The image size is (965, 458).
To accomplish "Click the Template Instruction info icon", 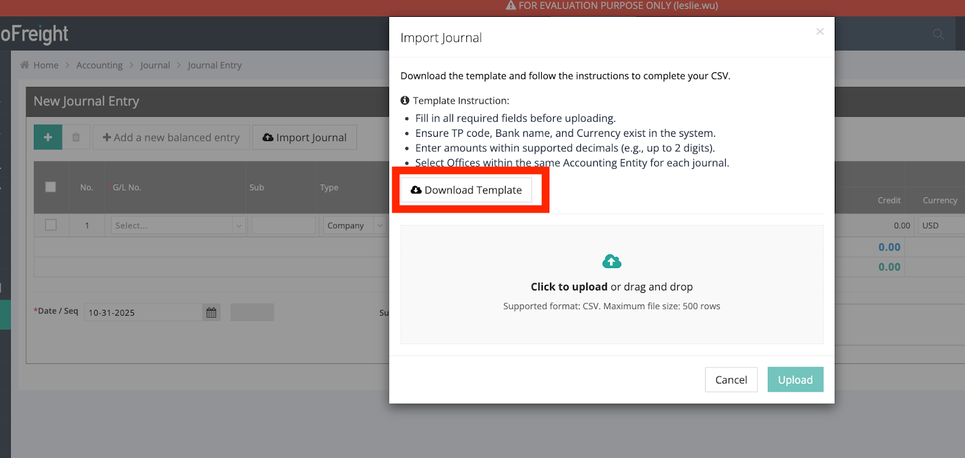I will tap(405, 101).
